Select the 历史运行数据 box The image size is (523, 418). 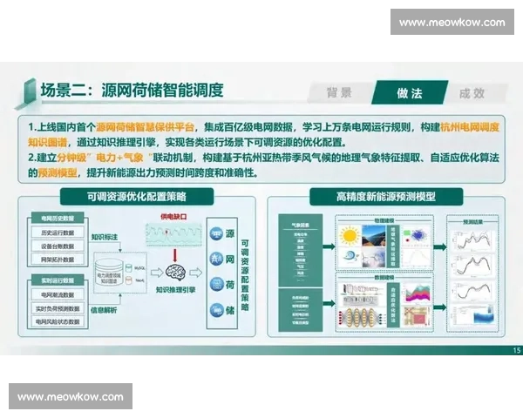pos(58,233)
